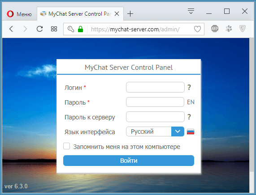Click the blue dropdown arrow of language selector
Viewport: 256px width, 195px height.
pos(178,131)
